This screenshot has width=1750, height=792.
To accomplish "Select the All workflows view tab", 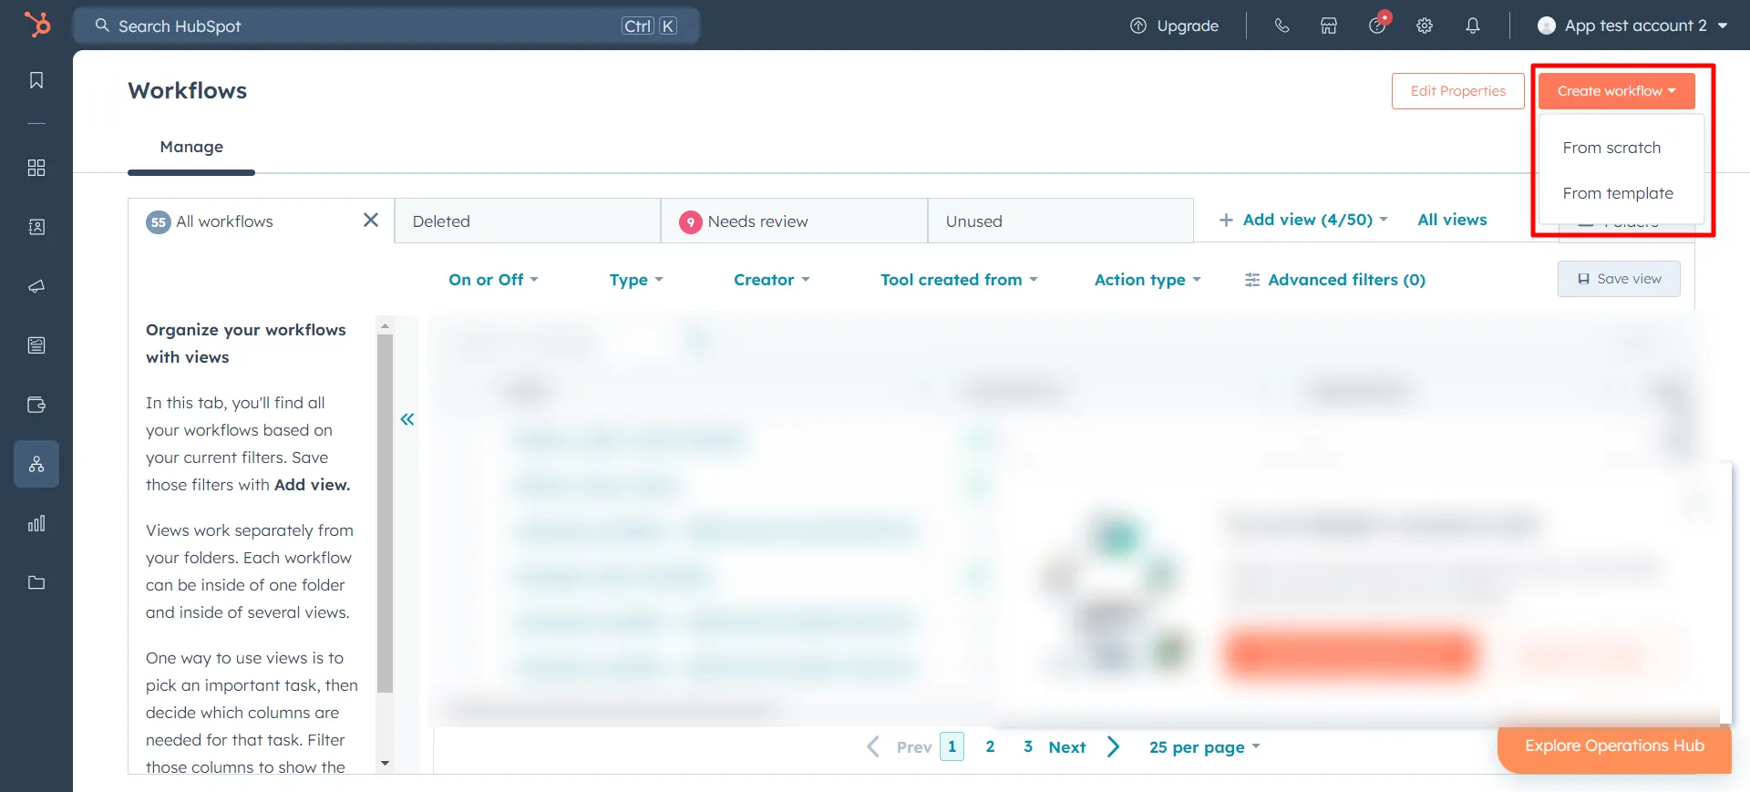I will click(261, 221).
